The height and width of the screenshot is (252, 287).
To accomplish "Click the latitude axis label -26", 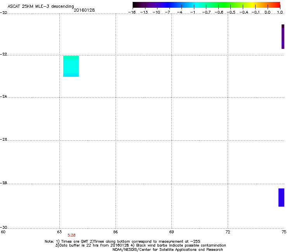I will [3, 140].
